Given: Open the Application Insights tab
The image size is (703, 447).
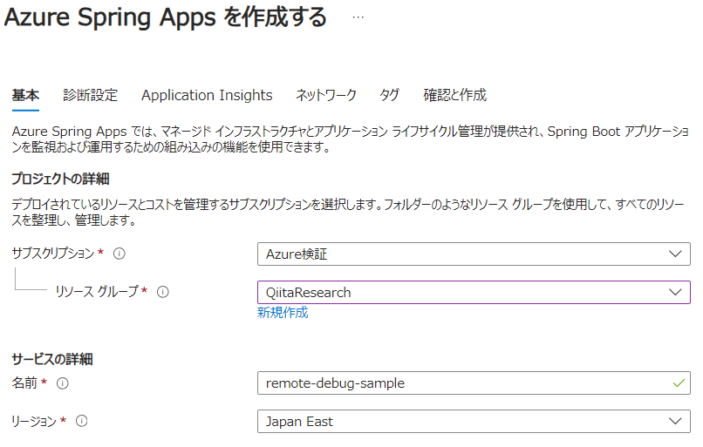Looking at the screenshot, I should coord(207,95).
